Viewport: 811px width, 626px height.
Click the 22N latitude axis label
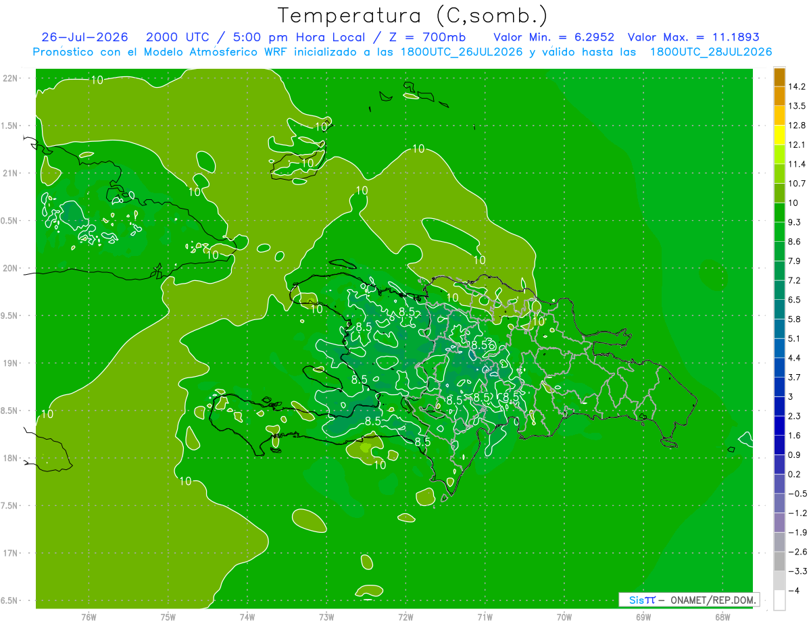11,78
